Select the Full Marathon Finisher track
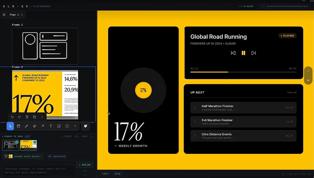This screenshot has width=314, height=178. coord(243,122)
